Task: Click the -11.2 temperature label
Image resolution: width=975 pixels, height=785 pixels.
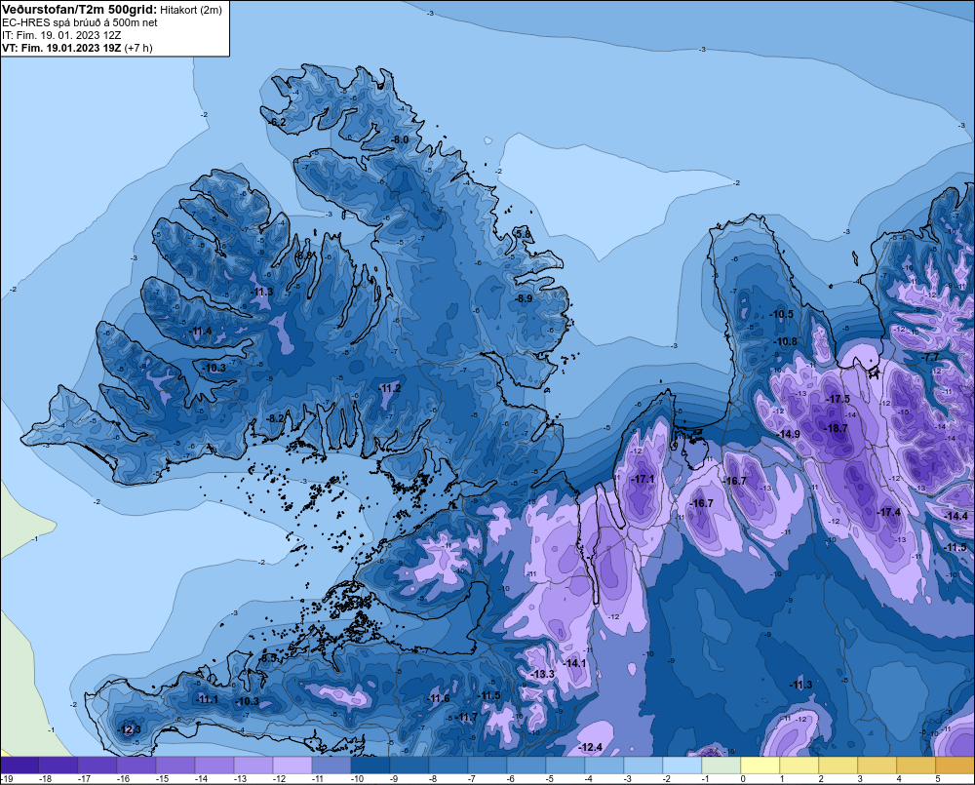Action: point(390,388)
